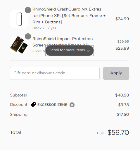Apply the gift card or discount code
The image size is (140, 150).
(116, 73)
